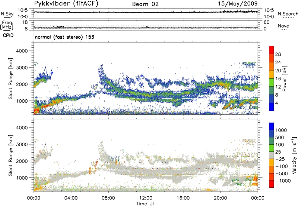Click the 60 tick on Nave axis
Viewport: 298px width, 206px height.
point(267,22)
